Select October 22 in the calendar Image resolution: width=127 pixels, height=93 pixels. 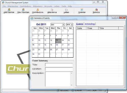pos(70,46)
